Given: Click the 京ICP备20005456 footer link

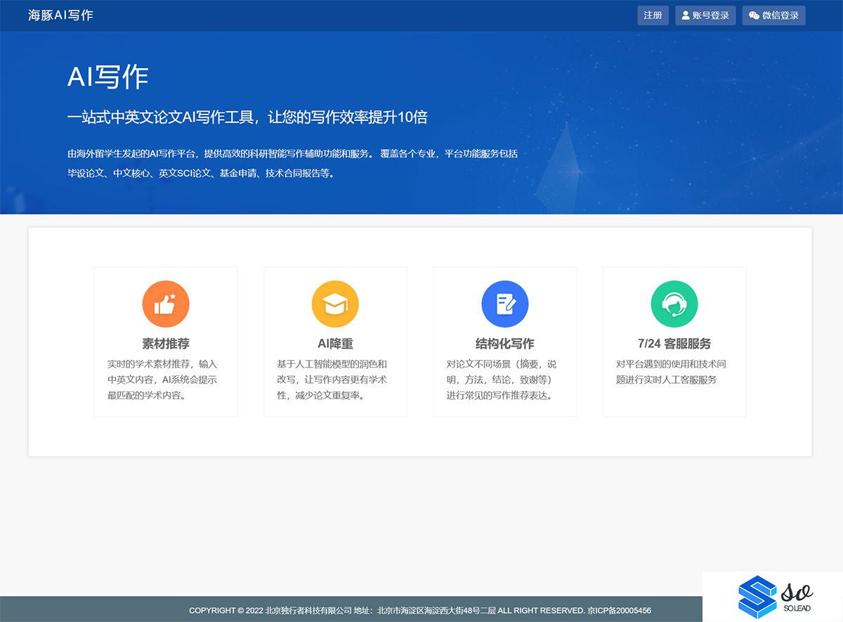Looking at the screenshot, I should (619, 610).
